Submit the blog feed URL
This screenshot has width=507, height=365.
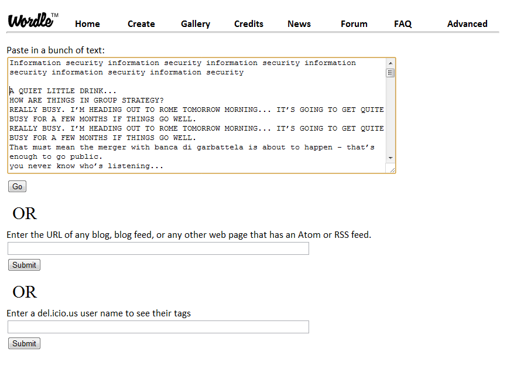[24, 265]
